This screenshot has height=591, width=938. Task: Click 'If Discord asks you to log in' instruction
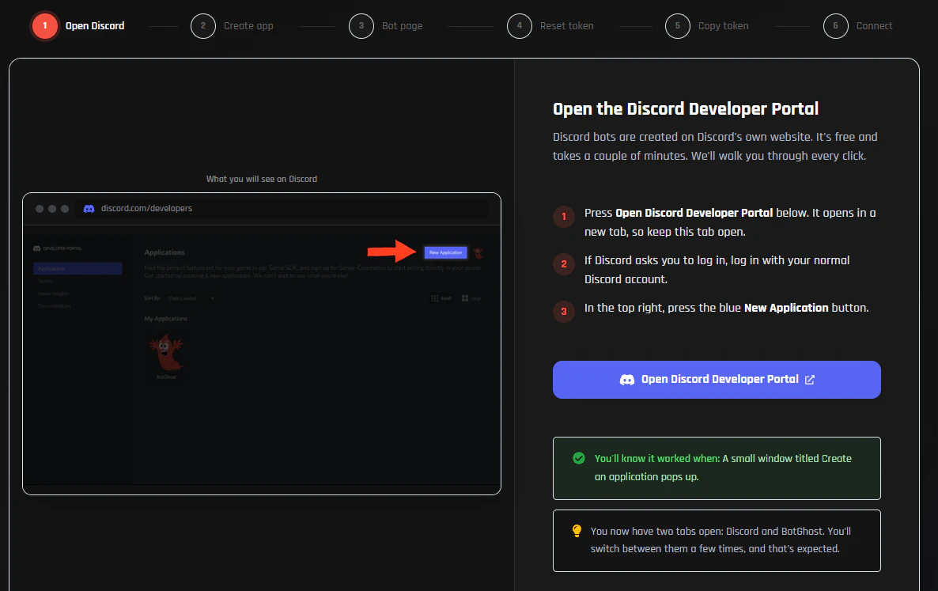coord(717,270)
